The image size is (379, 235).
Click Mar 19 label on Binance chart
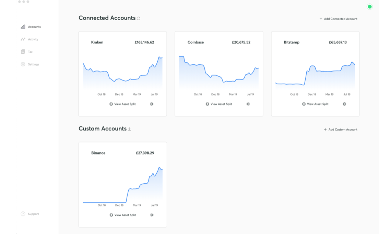click(137, 205)
